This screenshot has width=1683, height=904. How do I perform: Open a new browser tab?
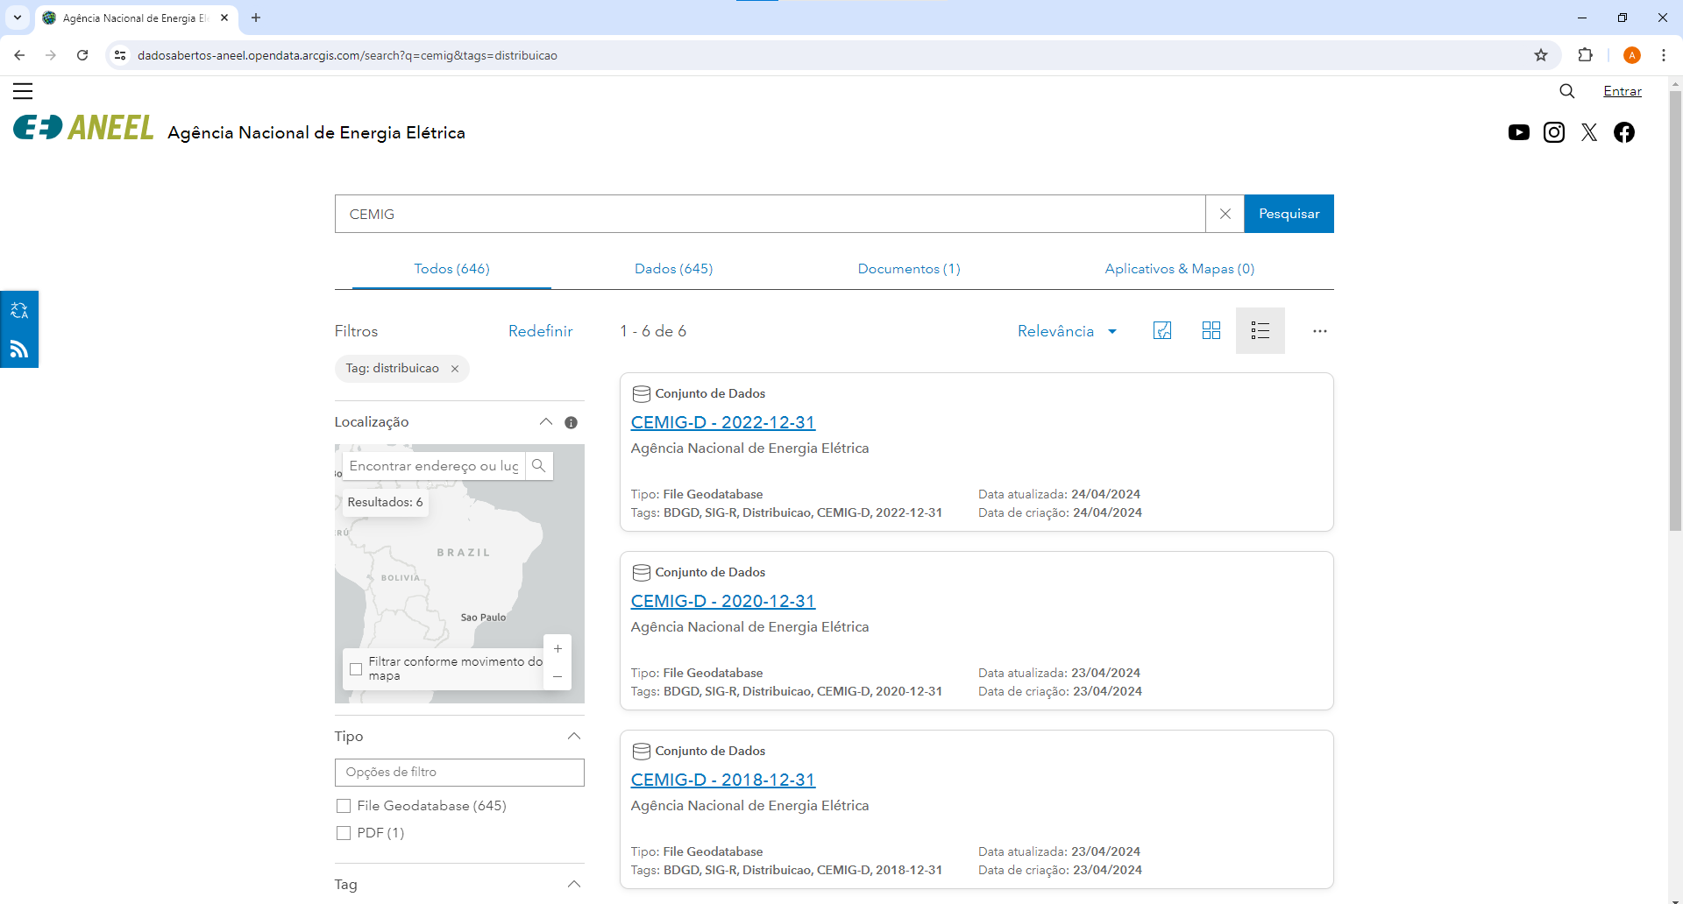[256, 18]
